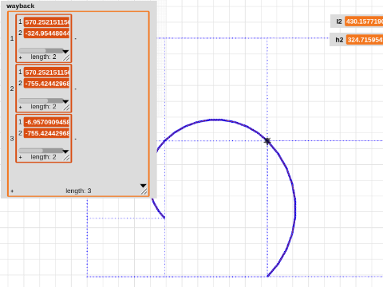Click the horizontal scrollbar in sublist 1
Image resolution: width=383 pixels, height=287 pixels.
coord(41,50)
